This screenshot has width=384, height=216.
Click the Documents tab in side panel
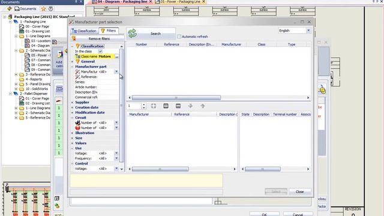(25, 9)
